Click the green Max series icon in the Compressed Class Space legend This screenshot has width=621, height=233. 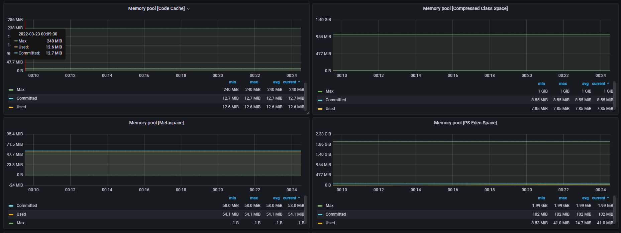(320, 92)
